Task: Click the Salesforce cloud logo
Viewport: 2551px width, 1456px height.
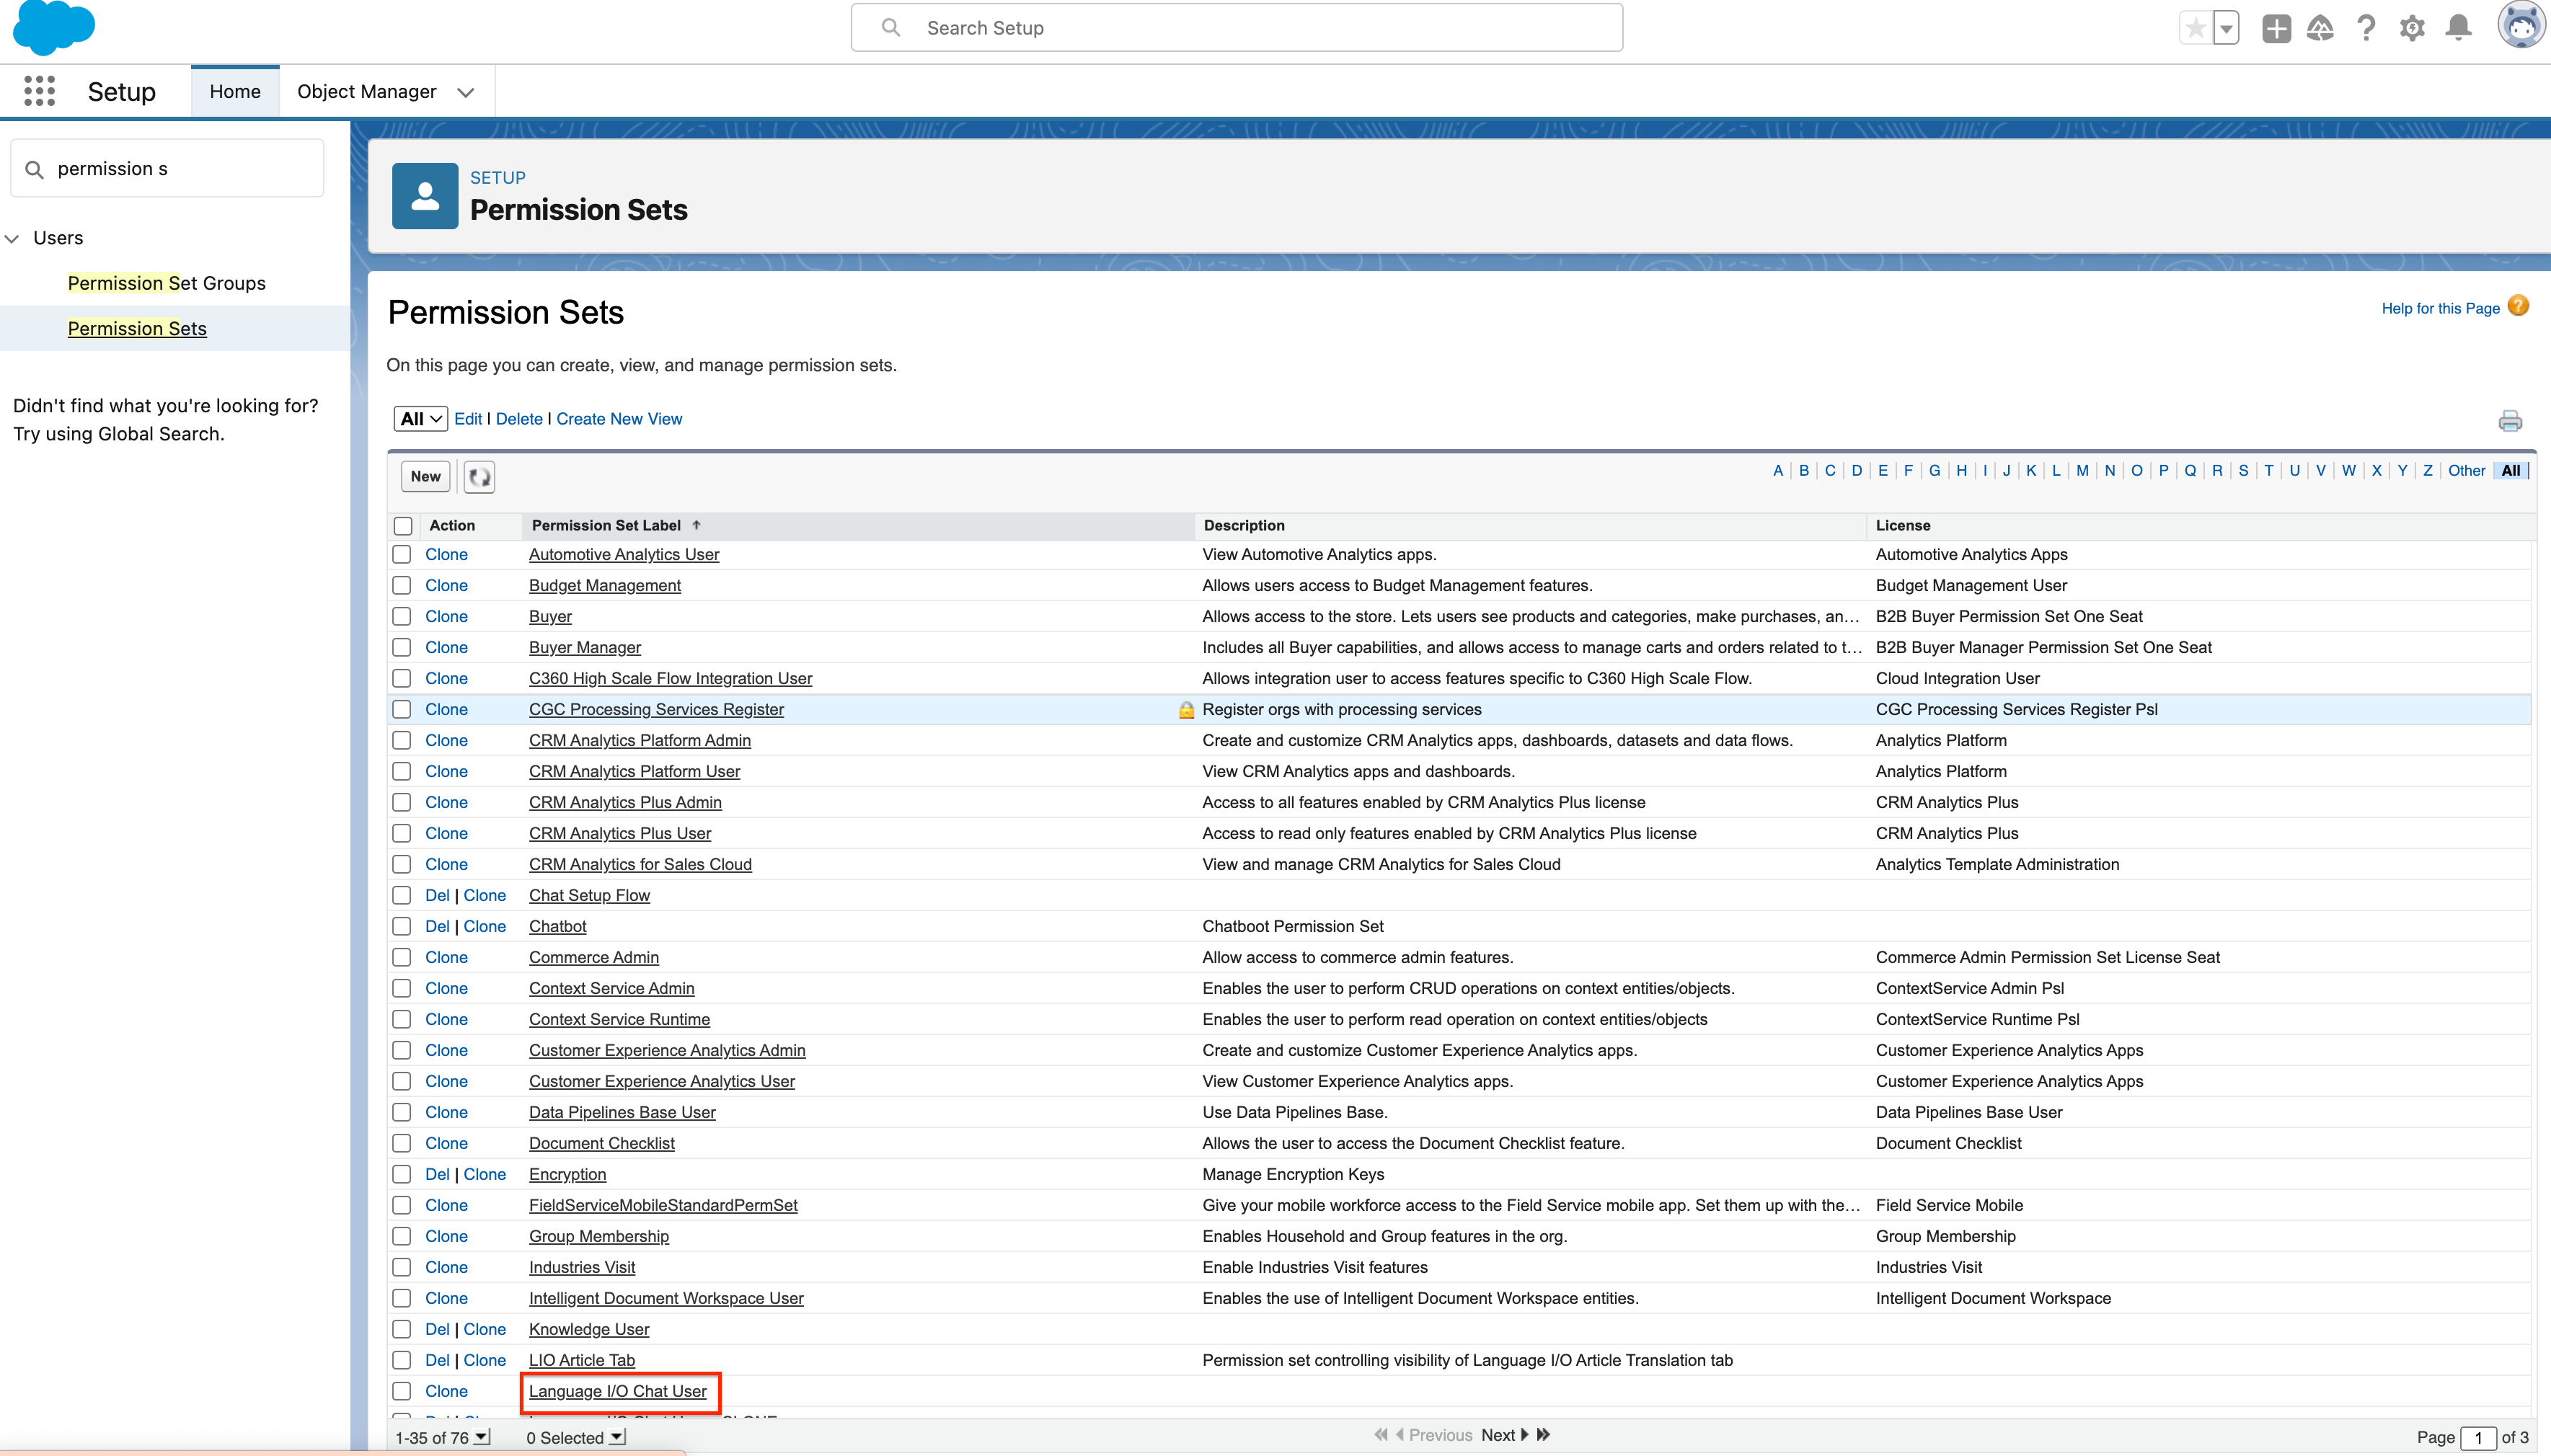Action: (54, 27)
